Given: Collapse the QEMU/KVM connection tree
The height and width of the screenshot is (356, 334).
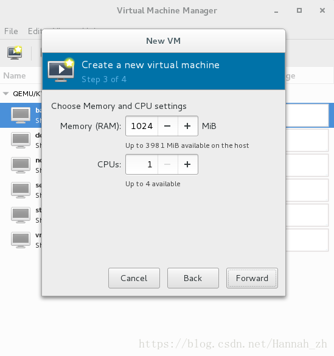Looking at the screenshot, I should click(5, 94).
